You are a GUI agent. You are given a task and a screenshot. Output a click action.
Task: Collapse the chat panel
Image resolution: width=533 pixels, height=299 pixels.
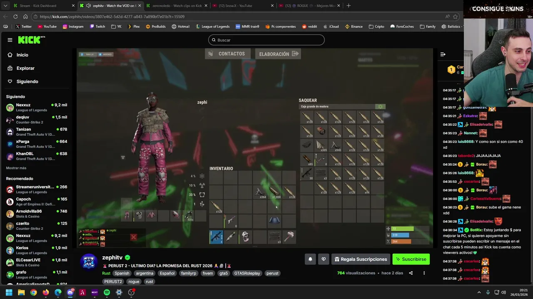[443, 54]
